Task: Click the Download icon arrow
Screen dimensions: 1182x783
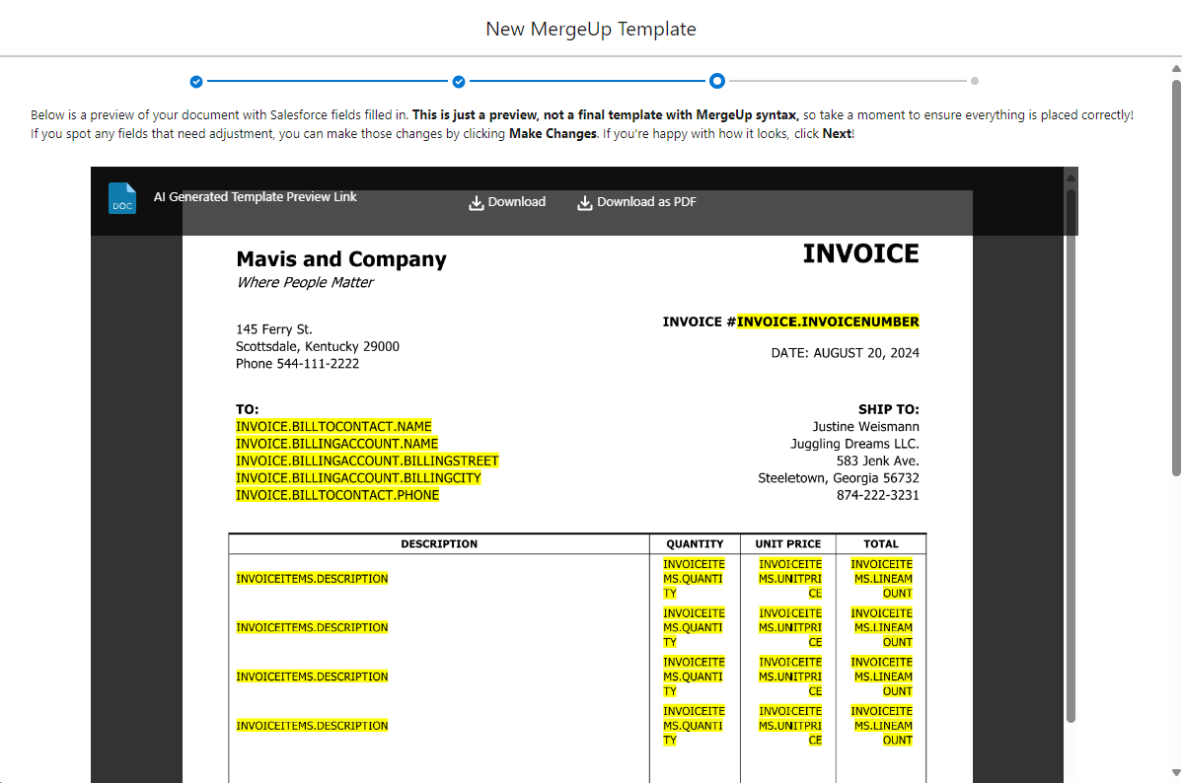Action: tap(477, 203)
